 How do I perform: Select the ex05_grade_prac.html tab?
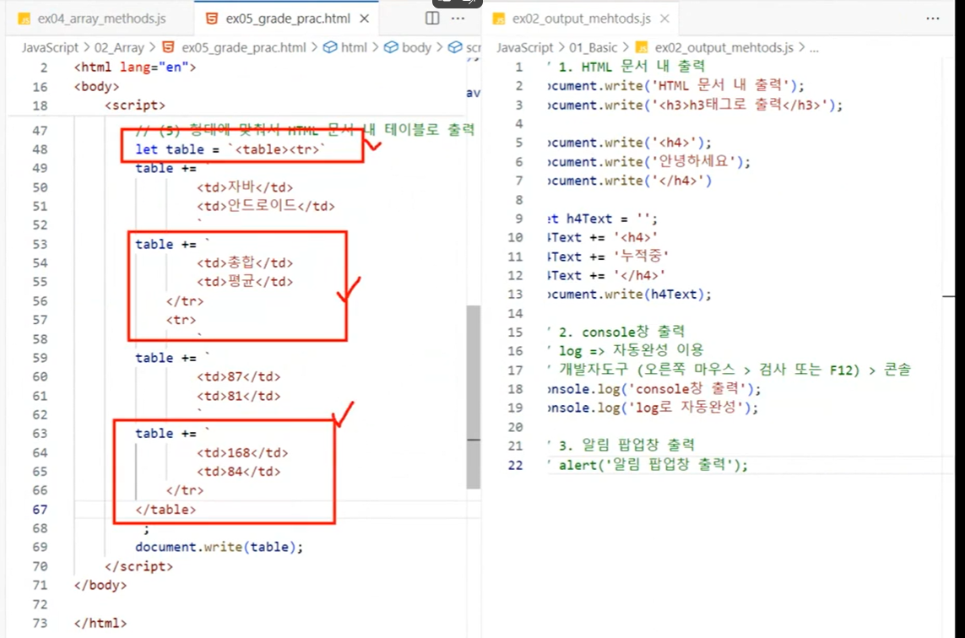[287, 19]
